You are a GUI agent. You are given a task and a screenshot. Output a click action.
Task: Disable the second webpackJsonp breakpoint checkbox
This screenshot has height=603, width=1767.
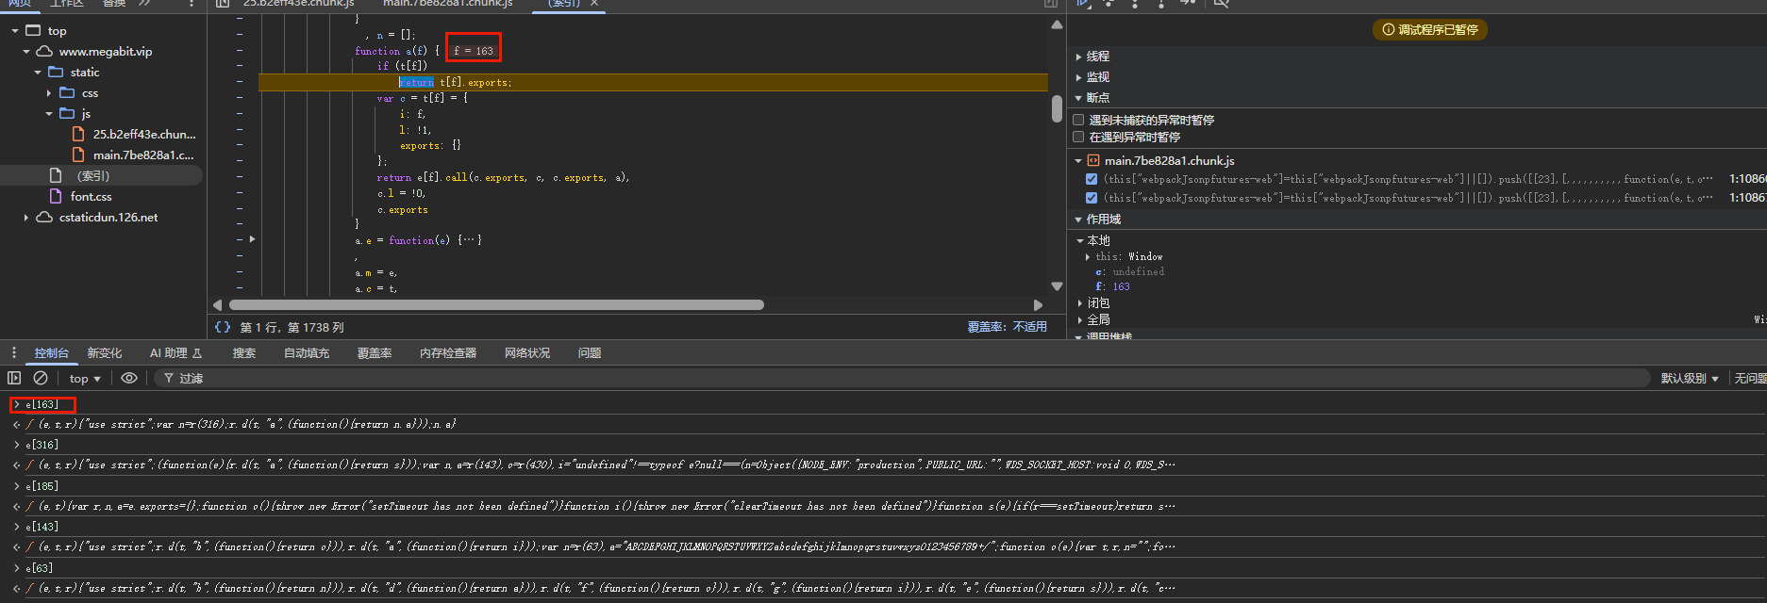coord(1092,198)
